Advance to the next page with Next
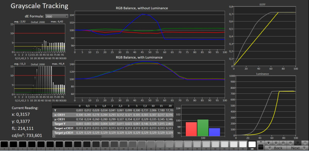Viewport: 309px width, 151px height. tap(297, 148)
